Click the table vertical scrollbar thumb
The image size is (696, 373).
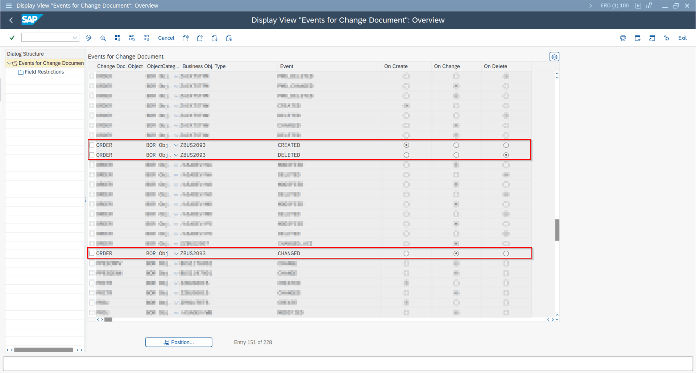[557, 230]
